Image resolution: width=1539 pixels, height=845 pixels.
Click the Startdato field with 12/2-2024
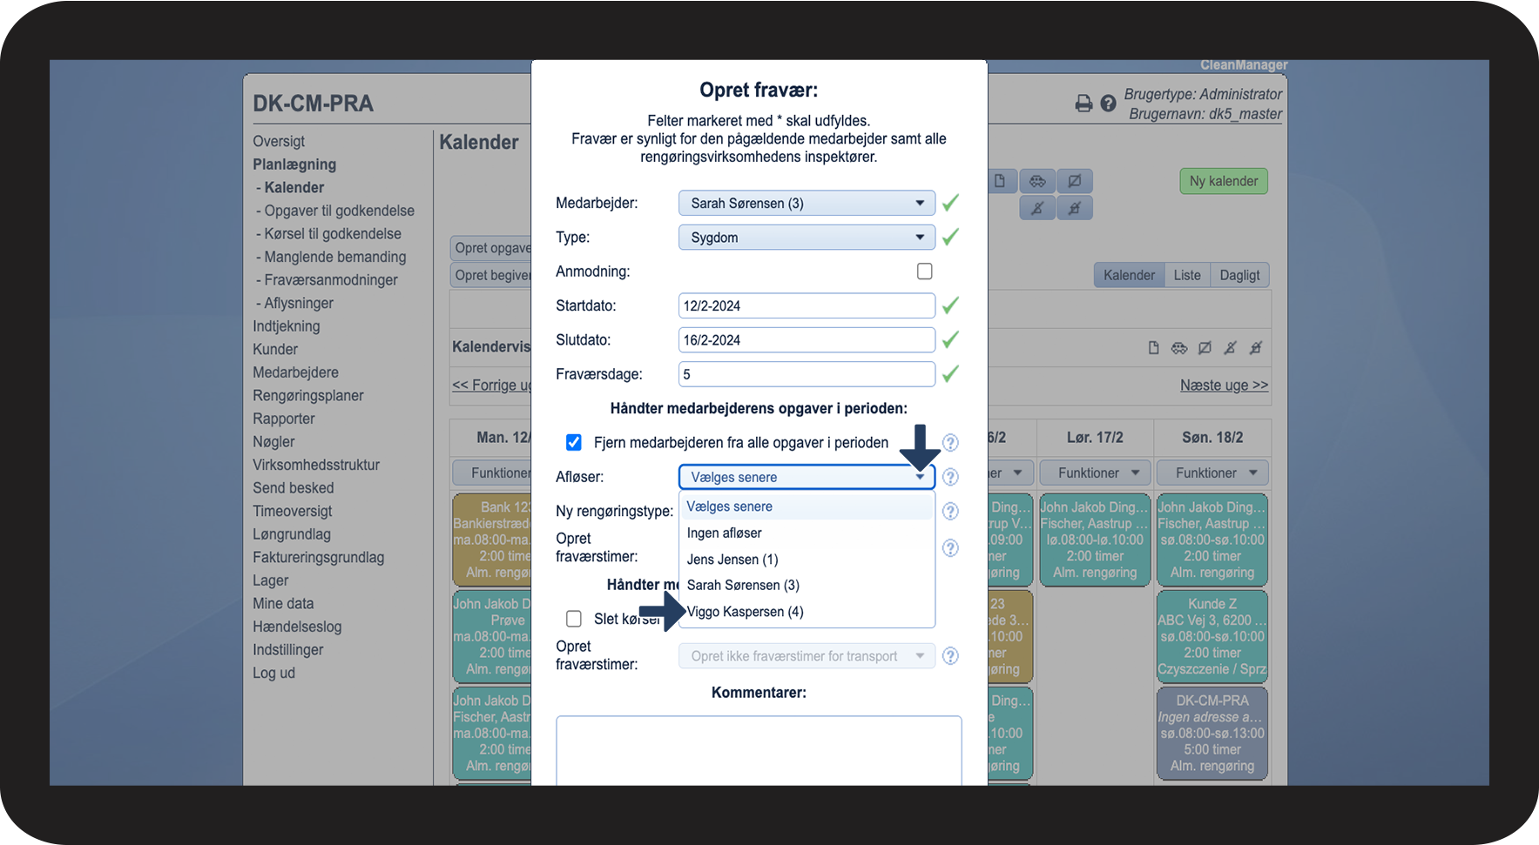tap(807, 306)
